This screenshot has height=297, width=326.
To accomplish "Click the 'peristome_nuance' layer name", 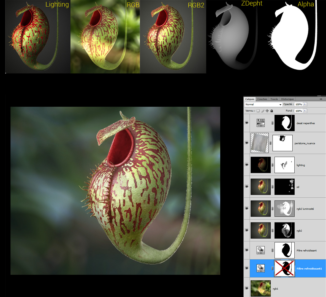I will coord(305,143).
